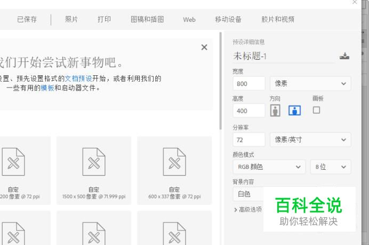
Task: Open the resolution unit 像素/英寸 dropdown
Action: click(310, 140)
